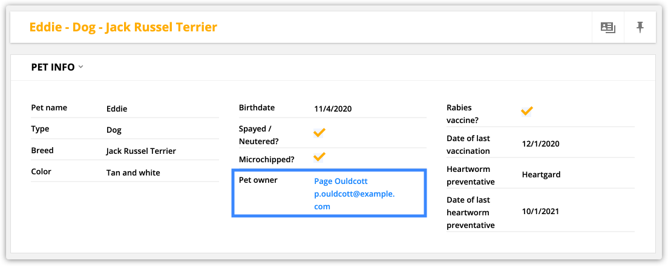Pin this record with the pushpin icon

640,28
